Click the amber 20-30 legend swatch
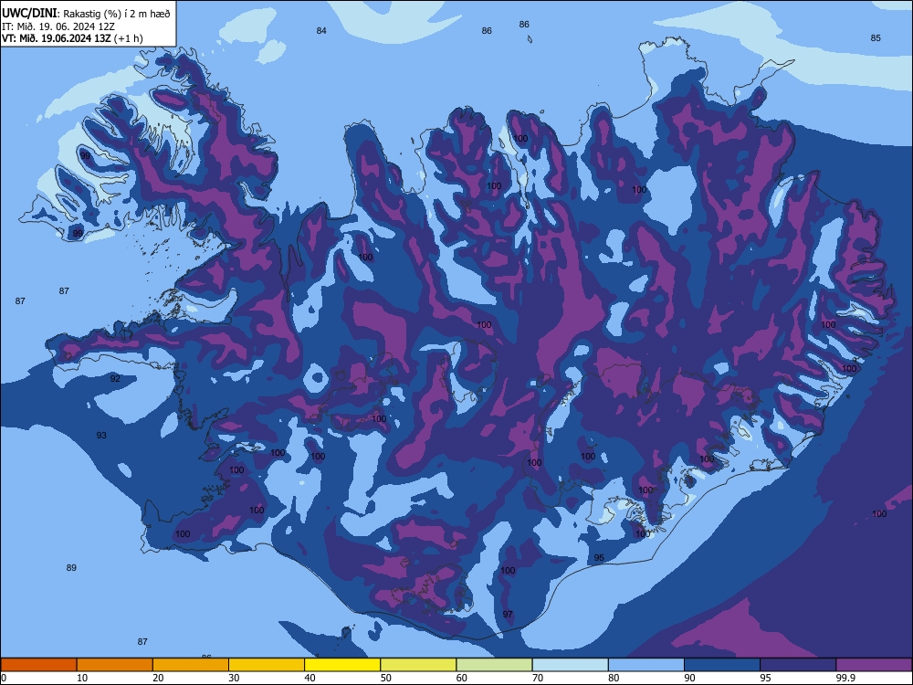This screenshot has width=913, height=685. click(191, 665)
